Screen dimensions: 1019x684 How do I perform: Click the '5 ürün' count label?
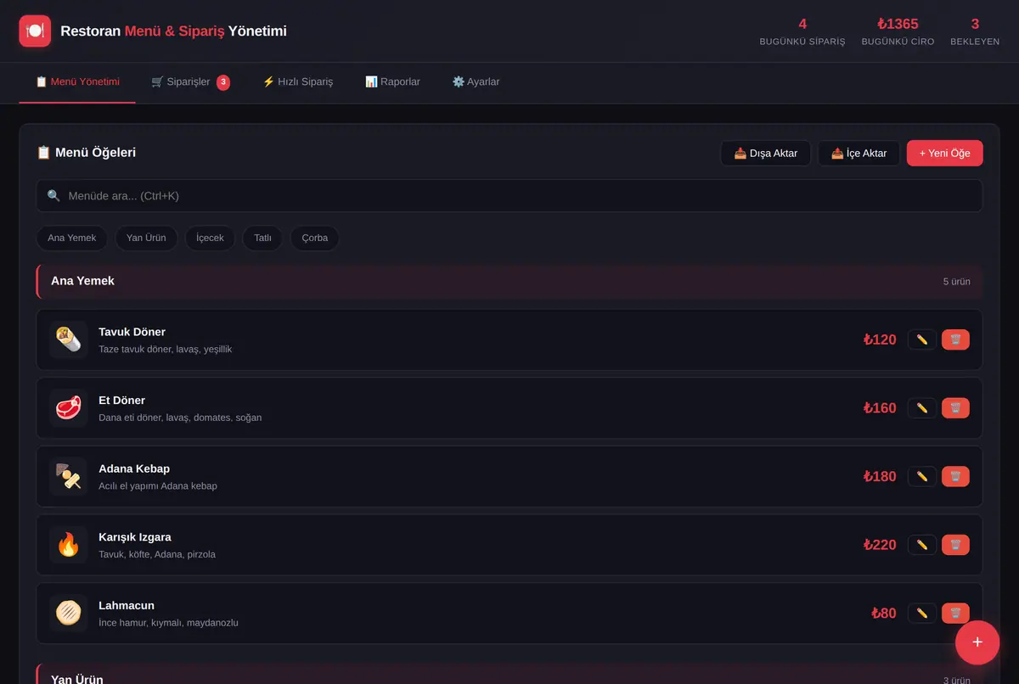pos(956,282)
